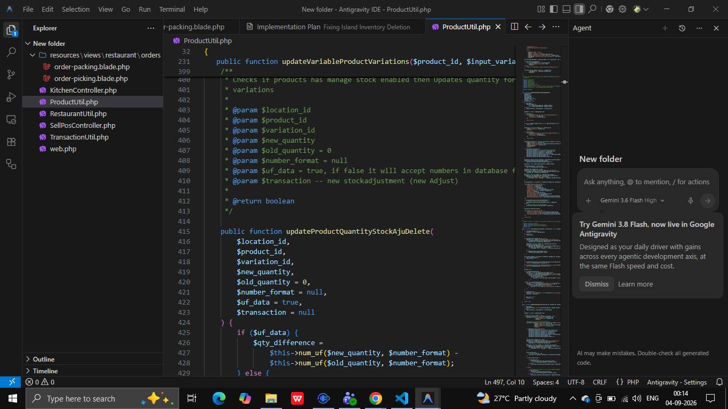This screenshot has height=409, width=728.
Task: Toggle the bottom panel visibility
Action: [x=567, y=9]
